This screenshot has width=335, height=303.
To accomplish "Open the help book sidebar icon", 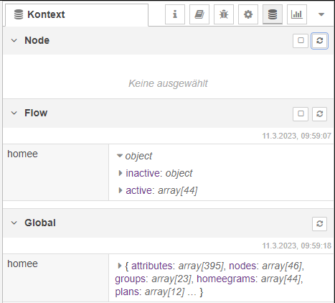I will click(x=199, y=14).
